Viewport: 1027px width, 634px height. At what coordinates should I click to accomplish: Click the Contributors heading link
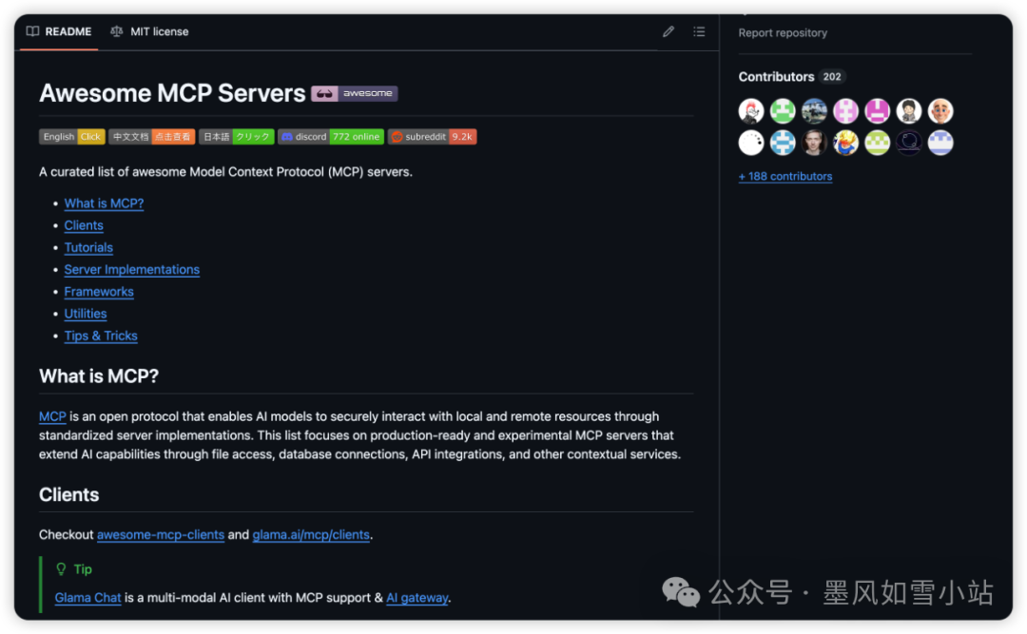point(777,77)
